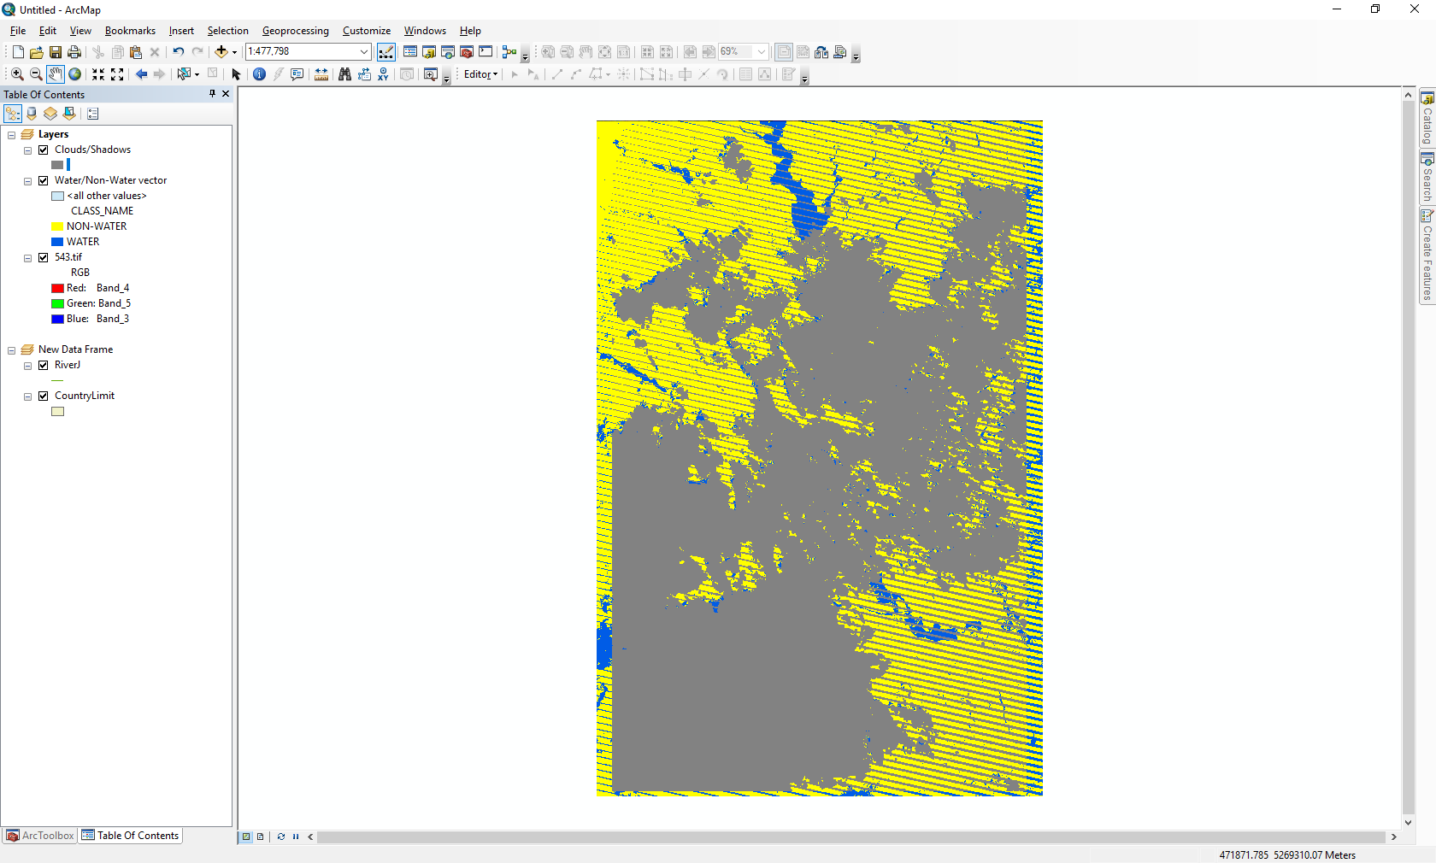This screenshot has width=1436, height=863.
Task: Click the yellow NON-WATER symbol swatch
Action: [57, 226]
